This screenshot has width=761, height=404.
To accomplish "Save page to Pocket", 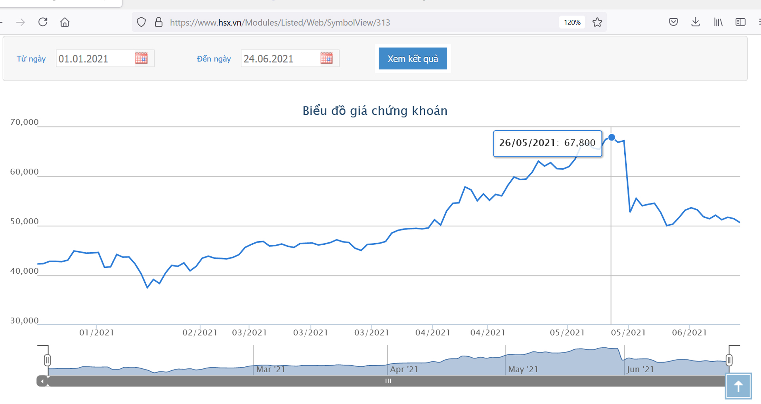I will pos(673,22).
